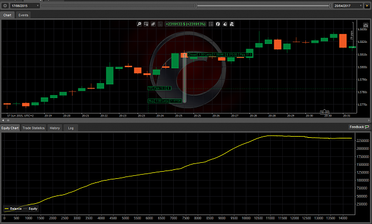The image size is (372, 224).
Task: Open the 20/04/2017 end date dropdown
Action: pyautogui.click(x=348, y=6)
